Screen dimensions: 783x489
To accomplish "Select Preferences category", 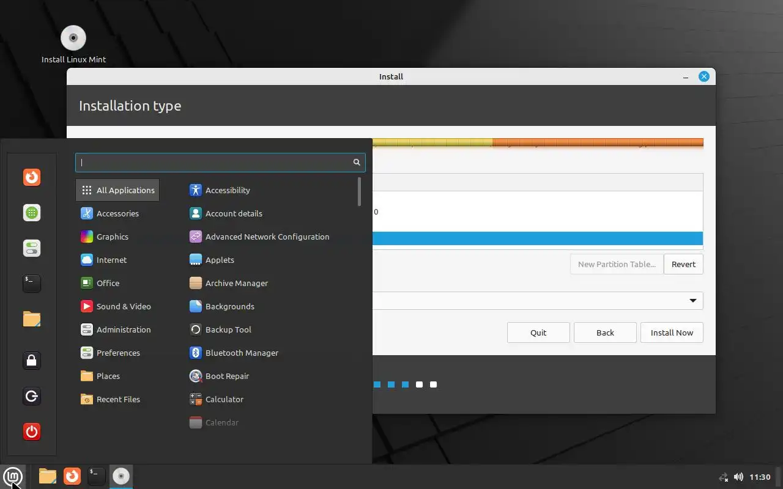I will pyautogui.click(x=117, y=353).
